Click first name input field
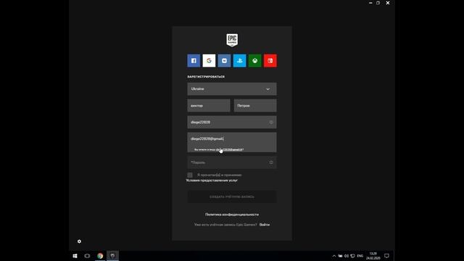This screenshot has width=464, height=261. coord(209,106)
